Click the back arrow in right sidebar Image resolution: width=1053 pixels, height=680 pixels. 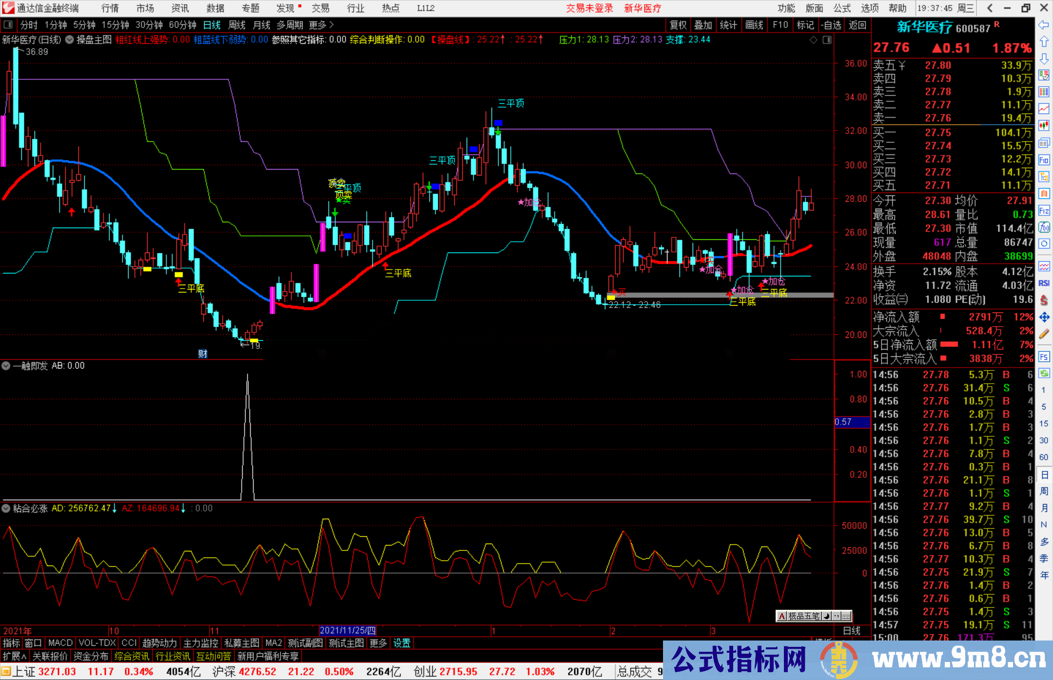point(1044,25)
